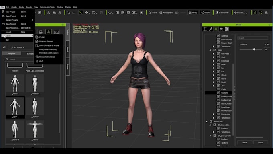Click the green morph tab in Modify panel
273x154 pixels.
(x=216, y=29)
